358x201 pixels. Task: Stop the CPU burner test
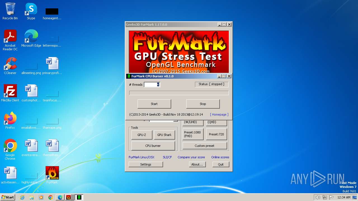click(203, 104)
